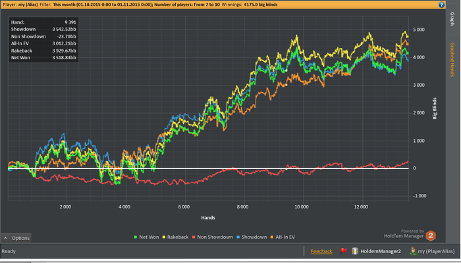This screenshot has height=263, width=461.
Task: Click the Hand value 9 391
Action: [70, 22]
